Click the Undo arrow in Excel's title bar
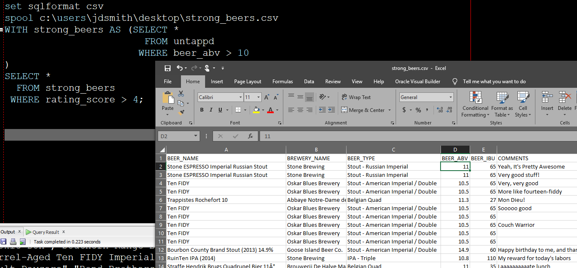This screenshot has width=577, height=268. point(179,68)
